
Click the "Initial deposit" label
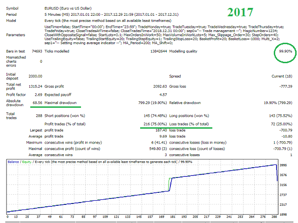[x=12, y=76]
